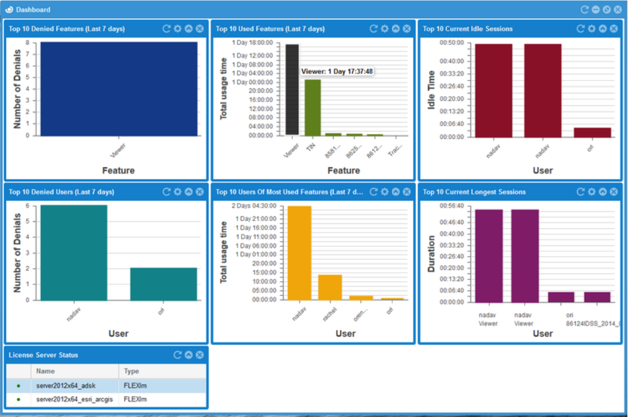Collapse the Top 10 Used Features panel

point(395,29)
